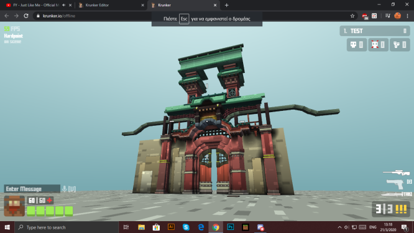Open the screen recorder taskbar app
Image resolution: width=414 pixels, height=233 pixels.
tap(260, 227)
